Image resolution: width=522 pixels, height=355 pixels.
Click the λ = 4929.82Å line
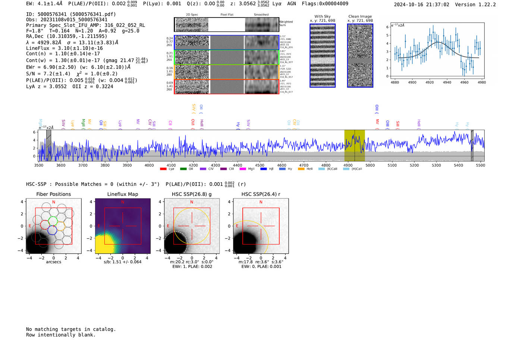[x=72, y=42]
